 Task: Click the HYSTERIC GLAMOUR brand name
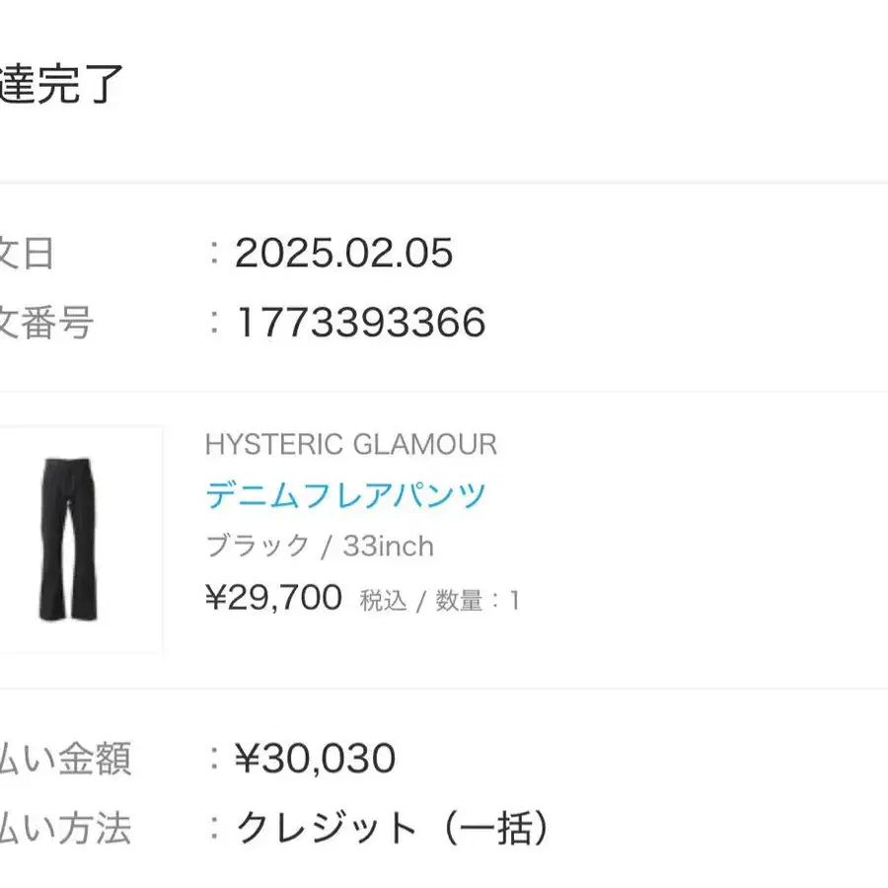click(x=350, y=444)
